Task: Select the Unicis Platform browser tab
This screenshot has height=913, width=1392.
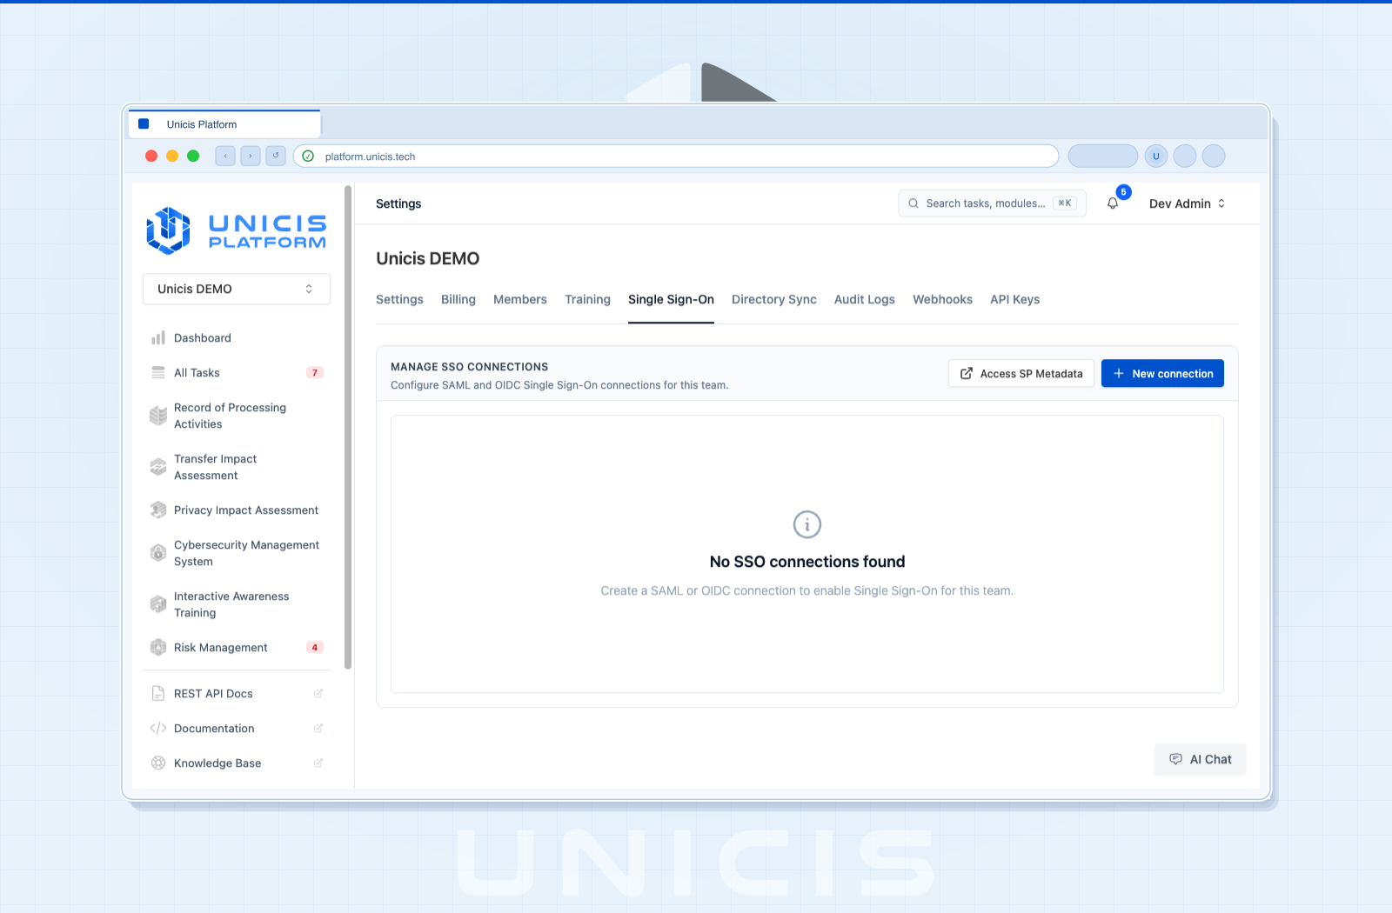Action: click(x=224, y=124)
